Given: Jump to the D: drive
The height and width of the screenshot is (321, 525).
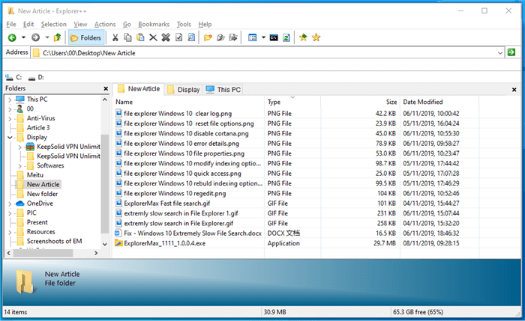Looking at the screenshot, I should point(36,77).
